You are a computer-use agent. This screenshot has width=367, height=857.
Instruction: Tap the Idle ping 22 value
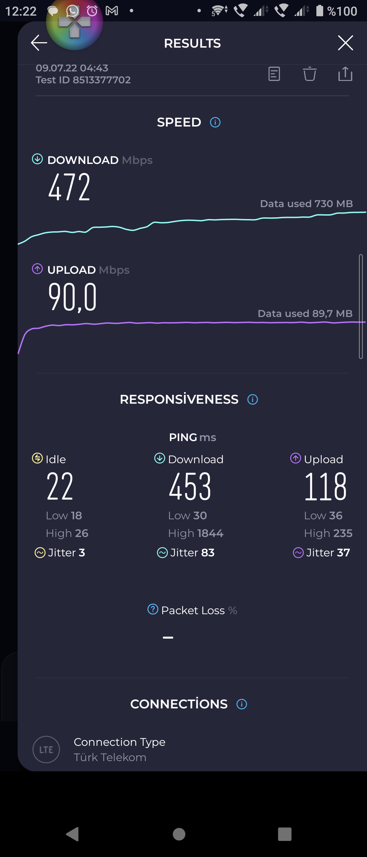click(60, 486)
